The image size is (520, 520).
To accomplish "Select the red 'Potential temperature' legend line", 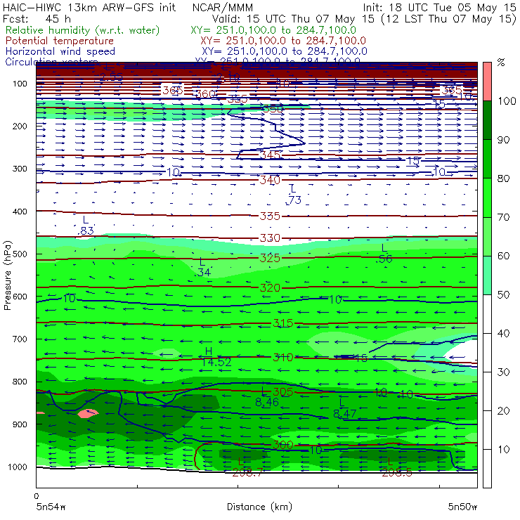I will 60,41.
